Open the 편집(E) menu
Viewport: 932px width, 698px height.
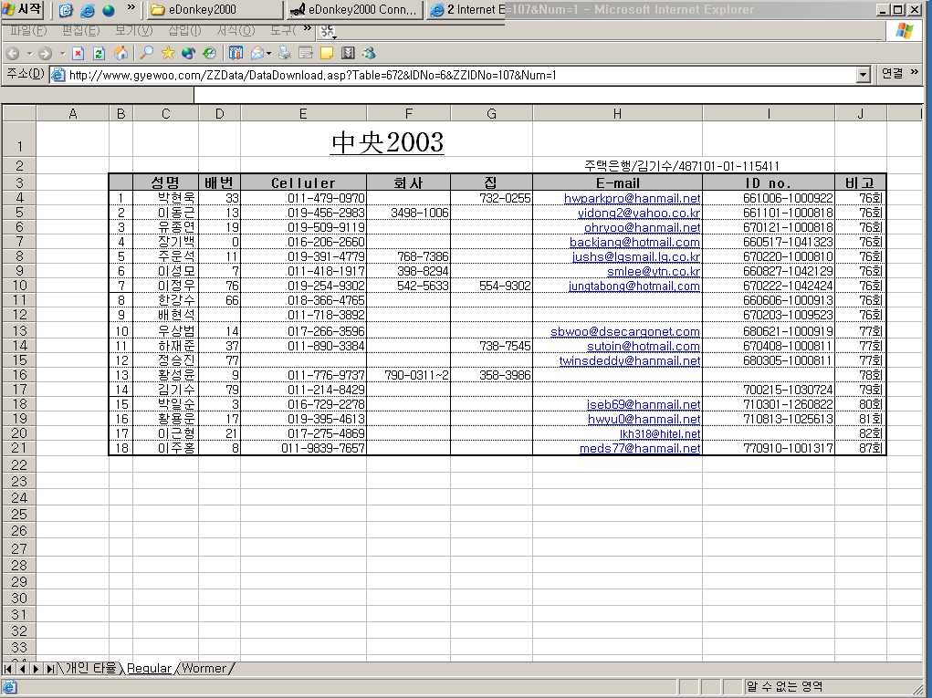point(79,30)
